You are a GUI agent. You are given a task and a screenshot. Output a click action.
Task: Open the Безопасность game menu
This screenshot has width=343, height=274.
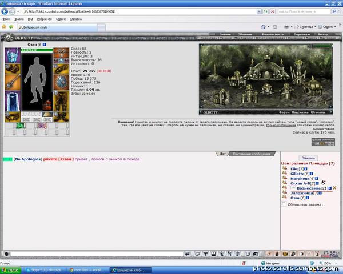pos(273,34)
